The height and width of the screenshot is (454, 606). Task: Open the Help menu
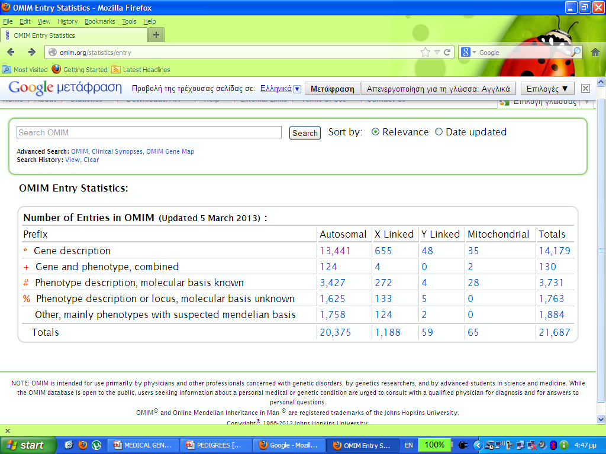coord(149,21)
